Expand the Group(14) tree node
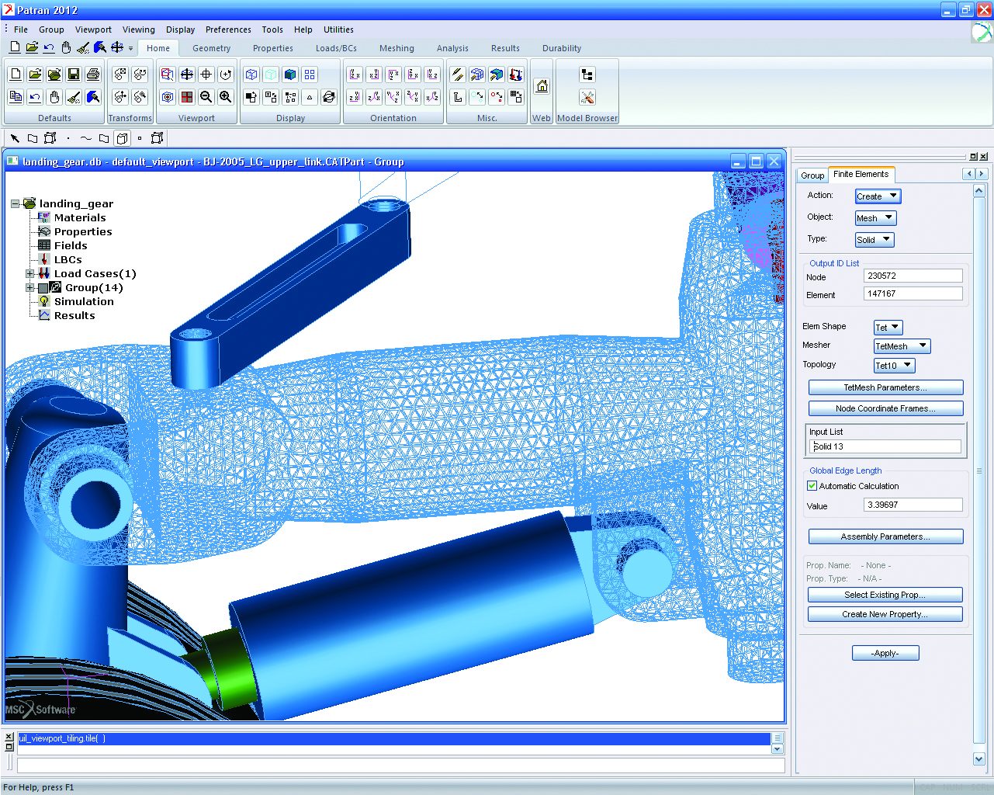Viewport: 994px width, 795px height. coord(30,287)
